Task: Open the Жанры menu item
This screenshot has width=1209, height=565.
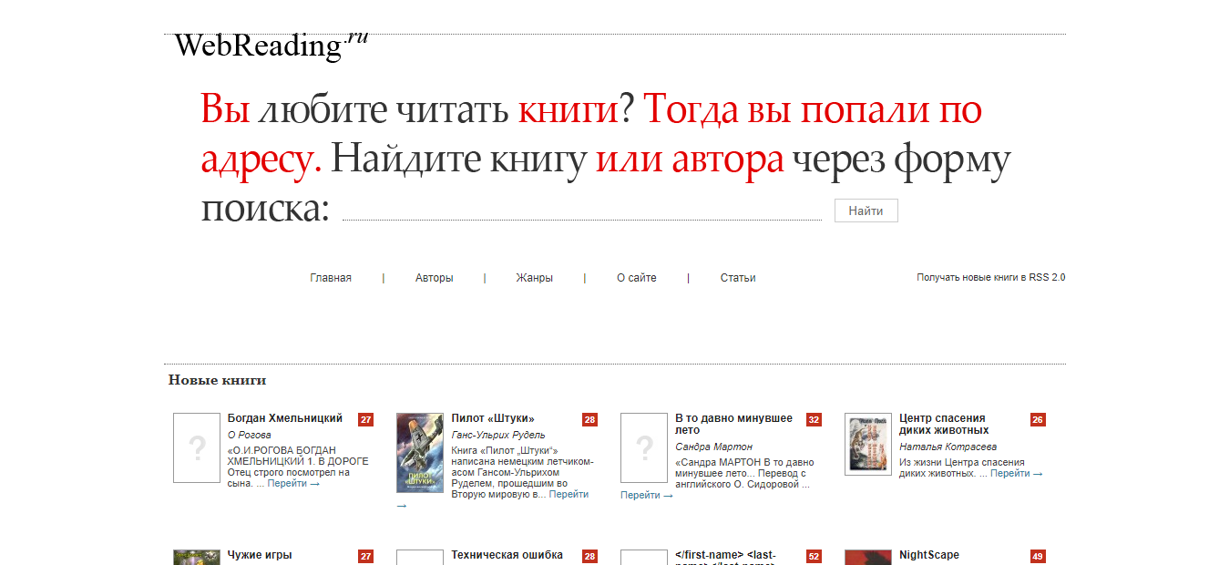Action: point(534,278)
